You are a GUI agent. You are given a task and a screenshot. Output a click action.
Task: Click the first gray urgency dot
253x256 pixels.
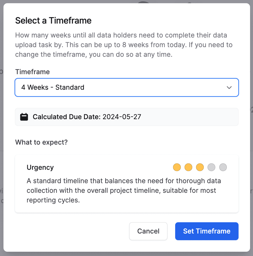click(x=212, y=168)
